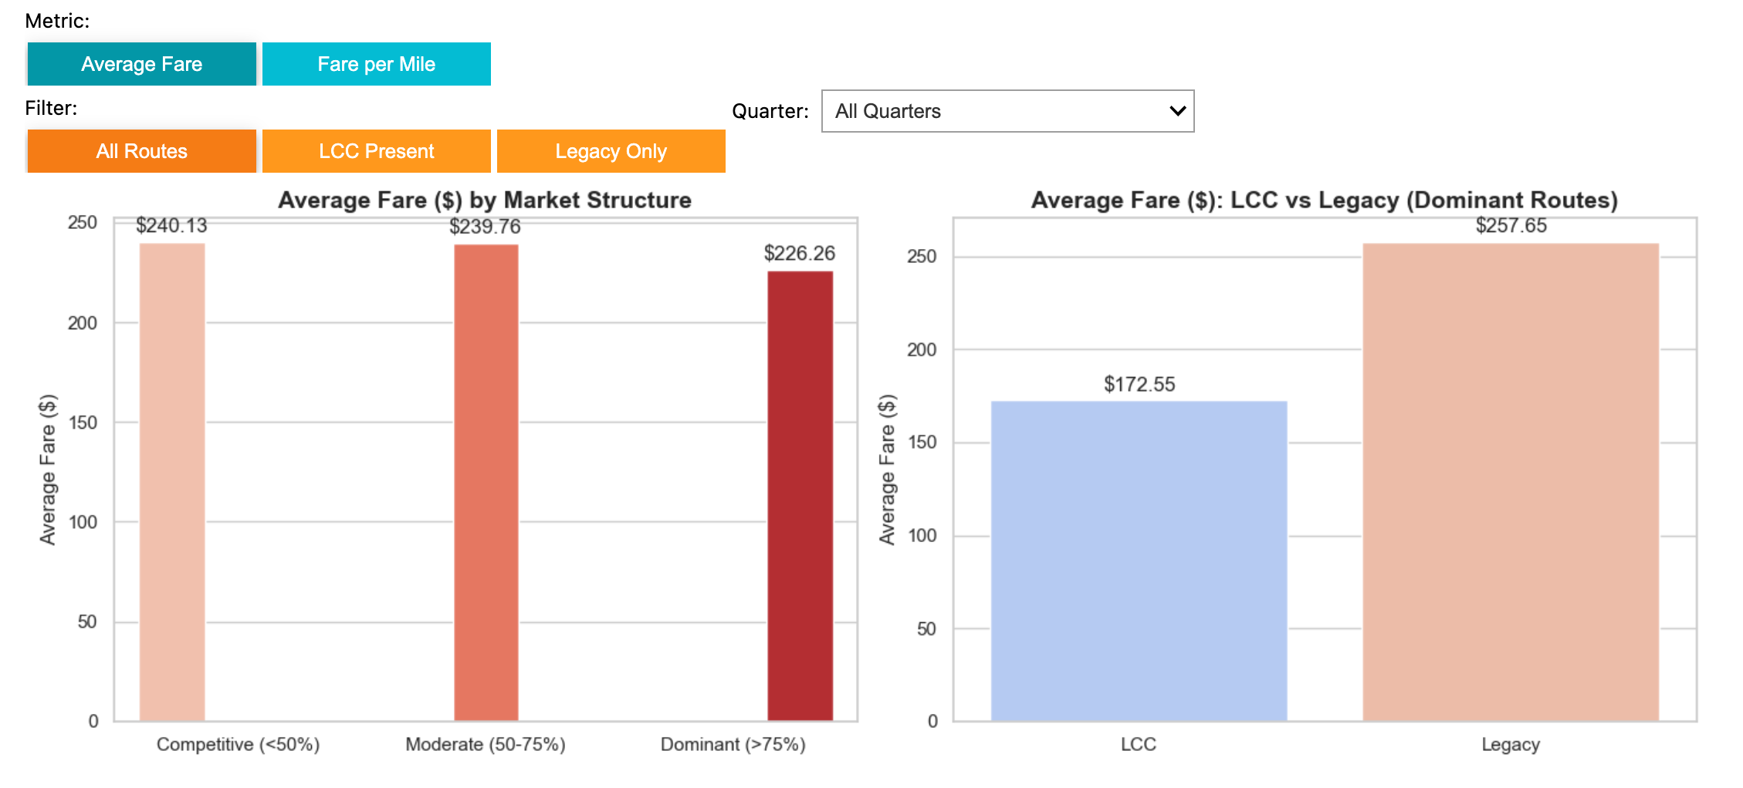Open the Quarter dropdown
This screenshot has height=788, width=1743.
(x=1008, y=111)
